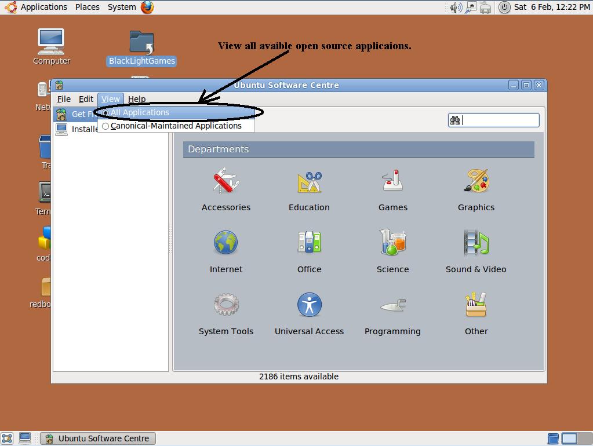Open the Other department icon
593x446 pixels.
(x=476, y=304)
